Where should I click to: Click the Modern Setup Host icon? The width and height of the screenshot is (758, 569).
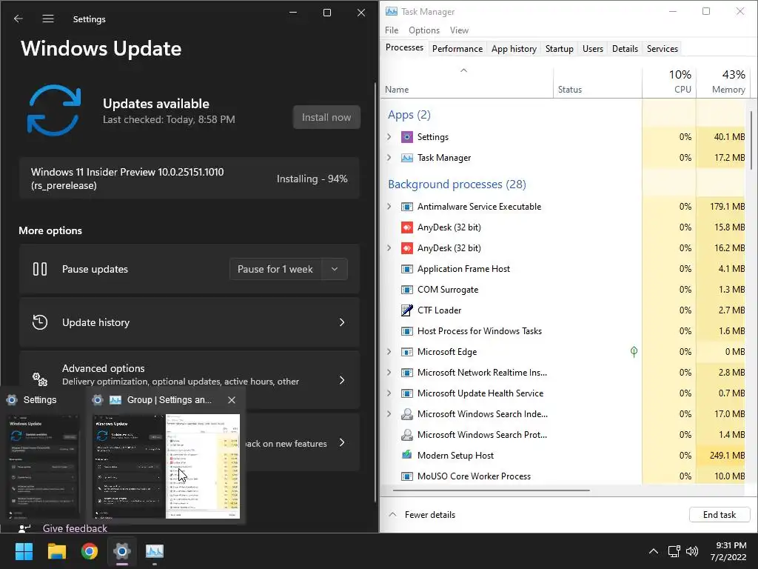pyautogui.click(x=407, y=456)
